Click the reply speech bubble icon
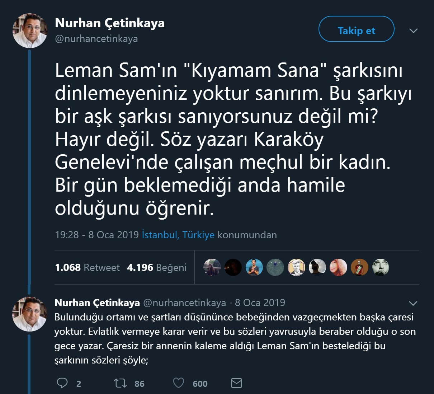Screen dimensions: 434x394 (62, 383)
